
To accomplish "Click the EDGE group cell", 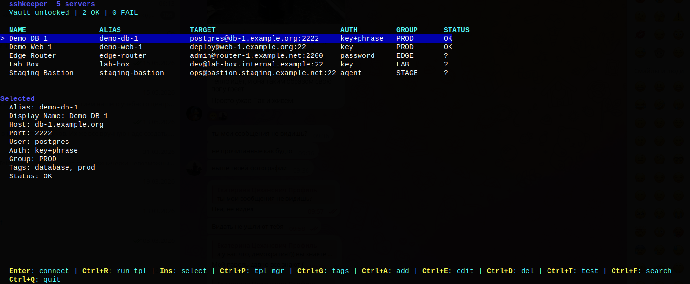I will click(x=405, y=55).
